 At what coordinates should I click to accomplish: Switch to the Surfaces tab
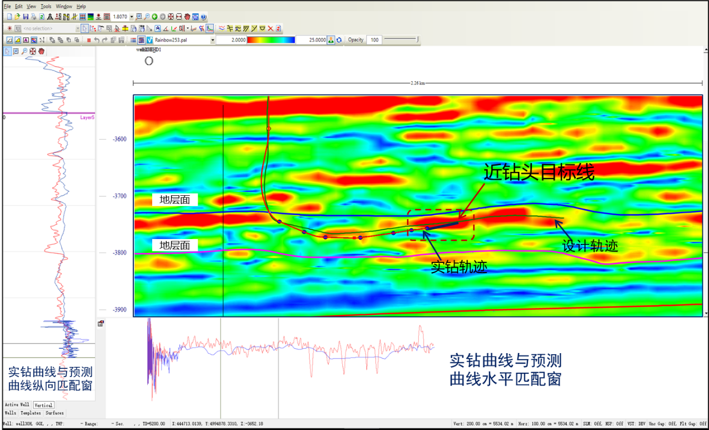point(54,413)
